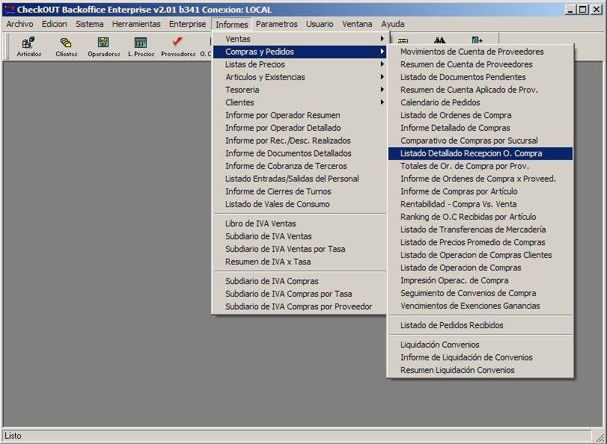Expand the Clientes submenu in Informes
Screen dimensions: 607x444
tap(299, 102)
